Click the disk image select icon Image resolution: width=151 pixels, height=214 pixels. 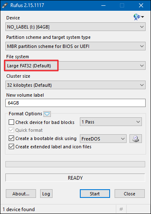pyautogui.click(x=136, y=138)
